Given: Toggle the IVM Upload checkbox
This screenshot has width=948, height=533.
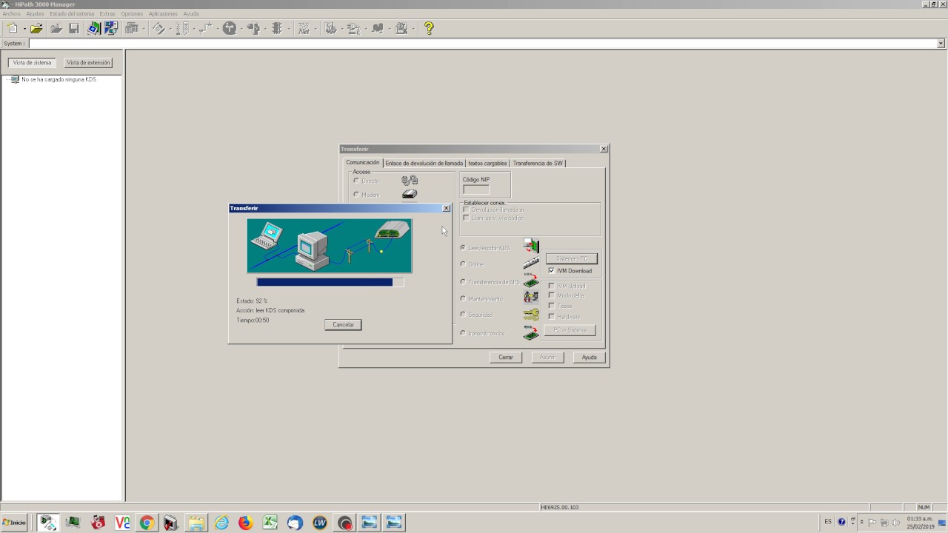Looking at the screenshot, I should tap(551, 286).
